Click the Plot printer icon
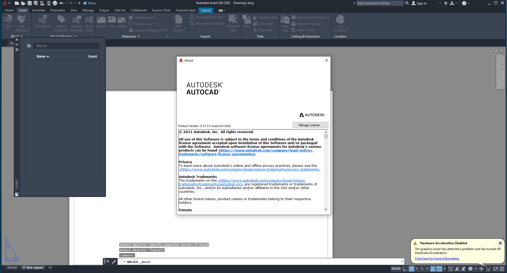This screenshot has width=507, height=273. (55, 3)
